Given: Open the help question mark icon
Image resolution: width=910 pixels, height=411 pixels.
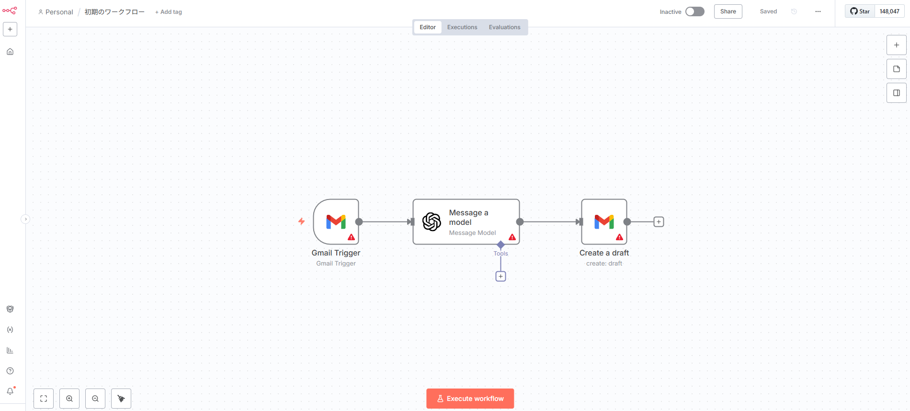Looking at the screenshot, I should pyautogui.click(x=10, y=371).
